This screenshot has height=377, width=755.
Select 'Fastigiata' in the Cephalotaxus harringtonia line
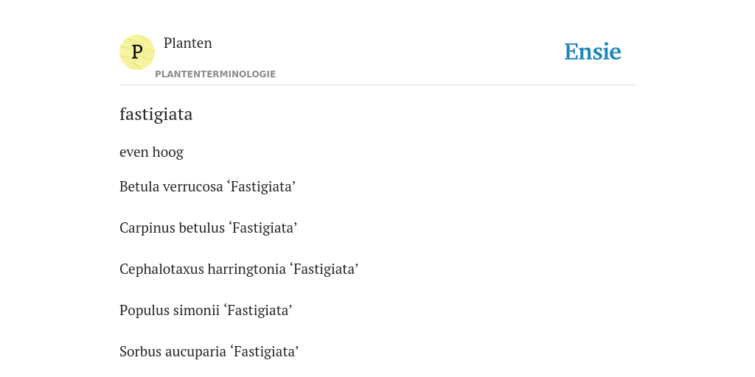324,269
